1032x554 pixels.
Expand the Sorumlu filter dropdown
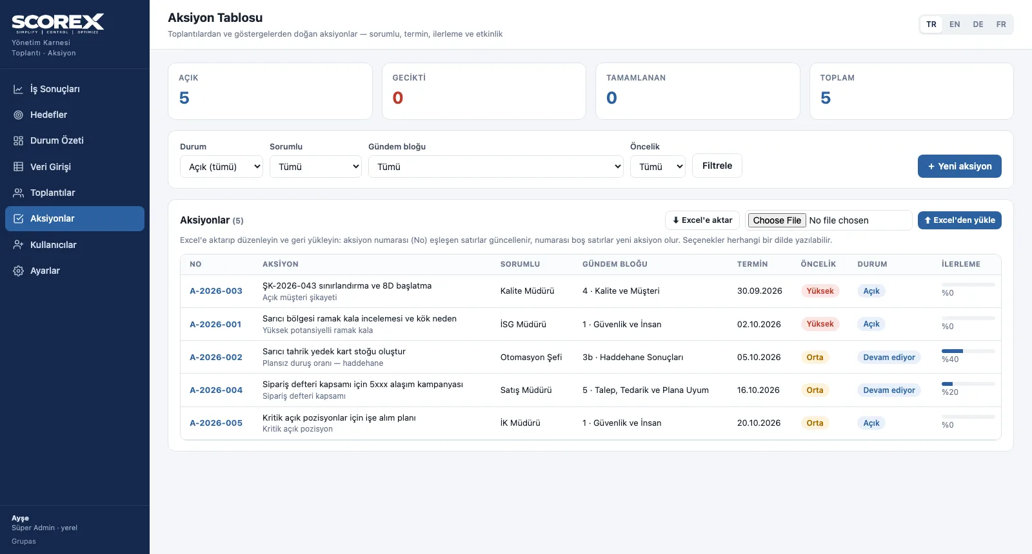click(x=315, y=166)
